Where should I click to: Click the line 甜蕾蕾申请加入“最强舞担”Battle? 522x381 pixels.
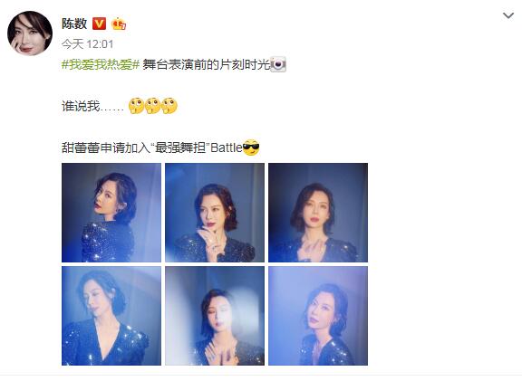click(152, 148)
